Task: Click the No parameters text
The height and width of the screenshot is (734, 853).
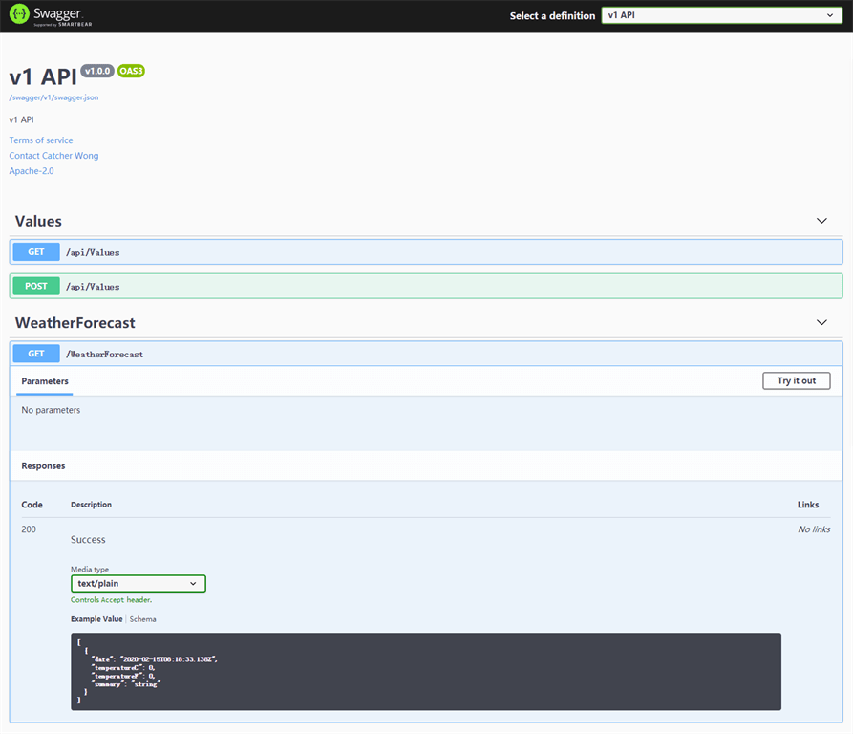Action: (x=51, y=410)
